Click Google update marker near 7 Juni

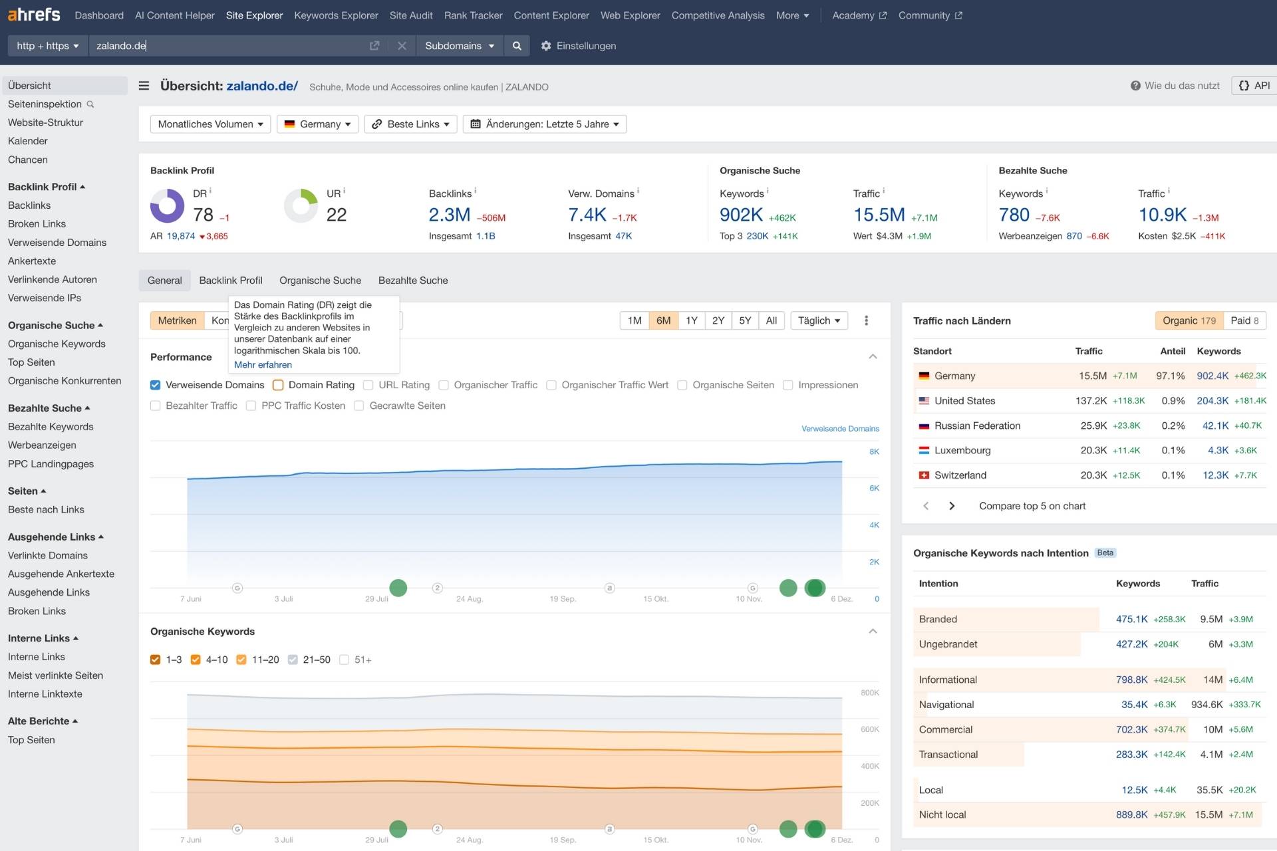pyautogui.click(x=237, y=588)
